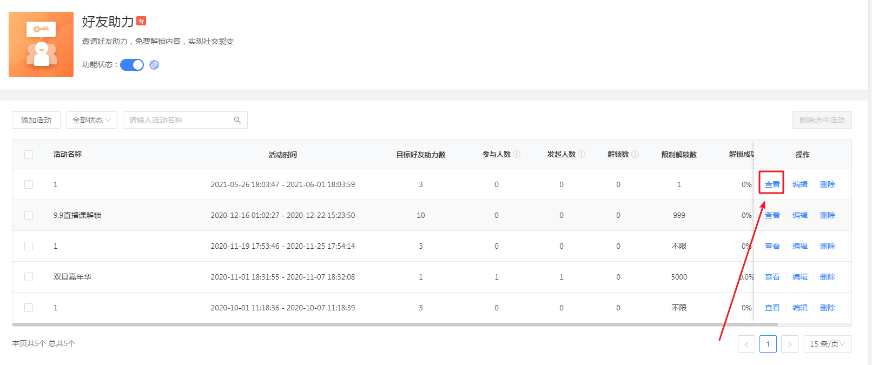This screenshot has height=365, width=872.
Task: Check the box for the 2020-11-19 activity row
Action: 29,246
